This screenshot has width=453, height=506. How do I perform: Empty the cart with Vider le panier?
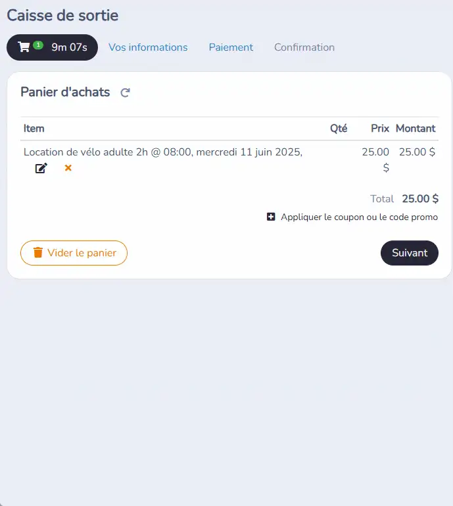[74, 253]
